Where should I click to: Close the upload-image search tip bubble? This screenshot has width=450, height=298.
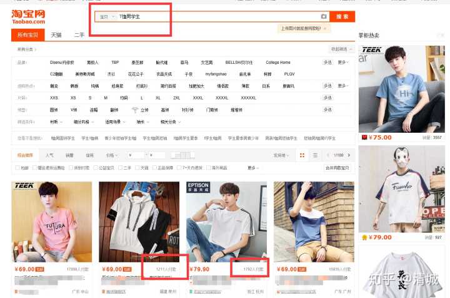[x=325, y=28]
